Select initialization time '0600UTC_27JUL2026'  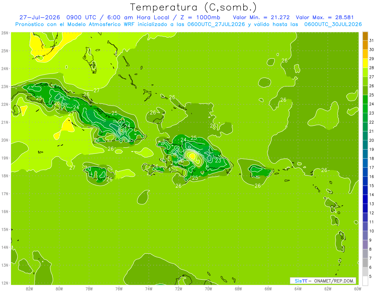[216, 24]
